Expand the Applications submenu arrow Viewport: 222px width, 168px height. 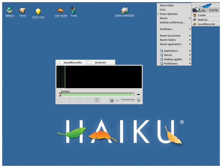tap(190, 51)
